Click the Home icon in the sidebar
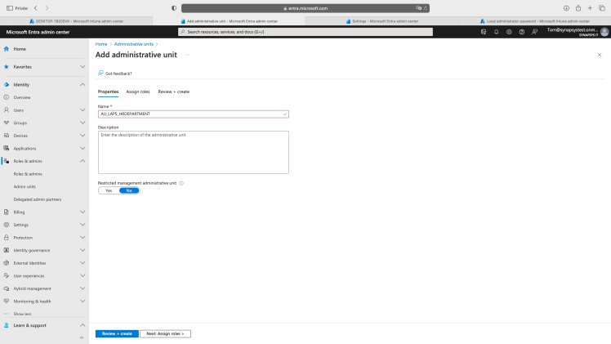Image resolution: width=611 pixels, height=344 pixels. [7, 49]
